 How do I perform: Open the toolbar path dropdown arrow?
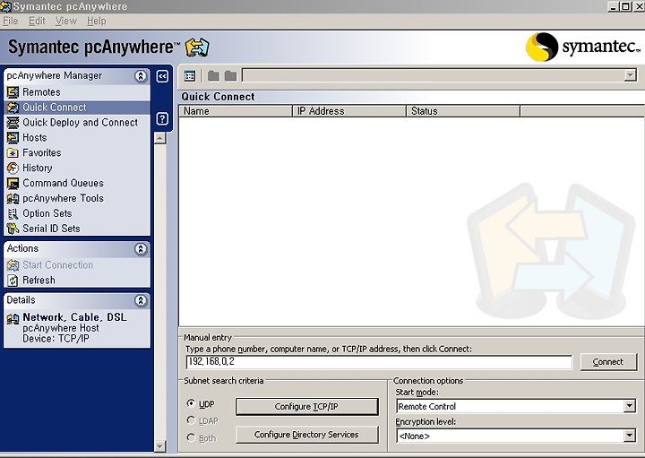[x=630, y=75]
